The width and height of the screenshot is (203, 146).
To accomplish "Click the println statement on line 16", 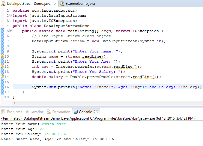I will pos(117,87).
